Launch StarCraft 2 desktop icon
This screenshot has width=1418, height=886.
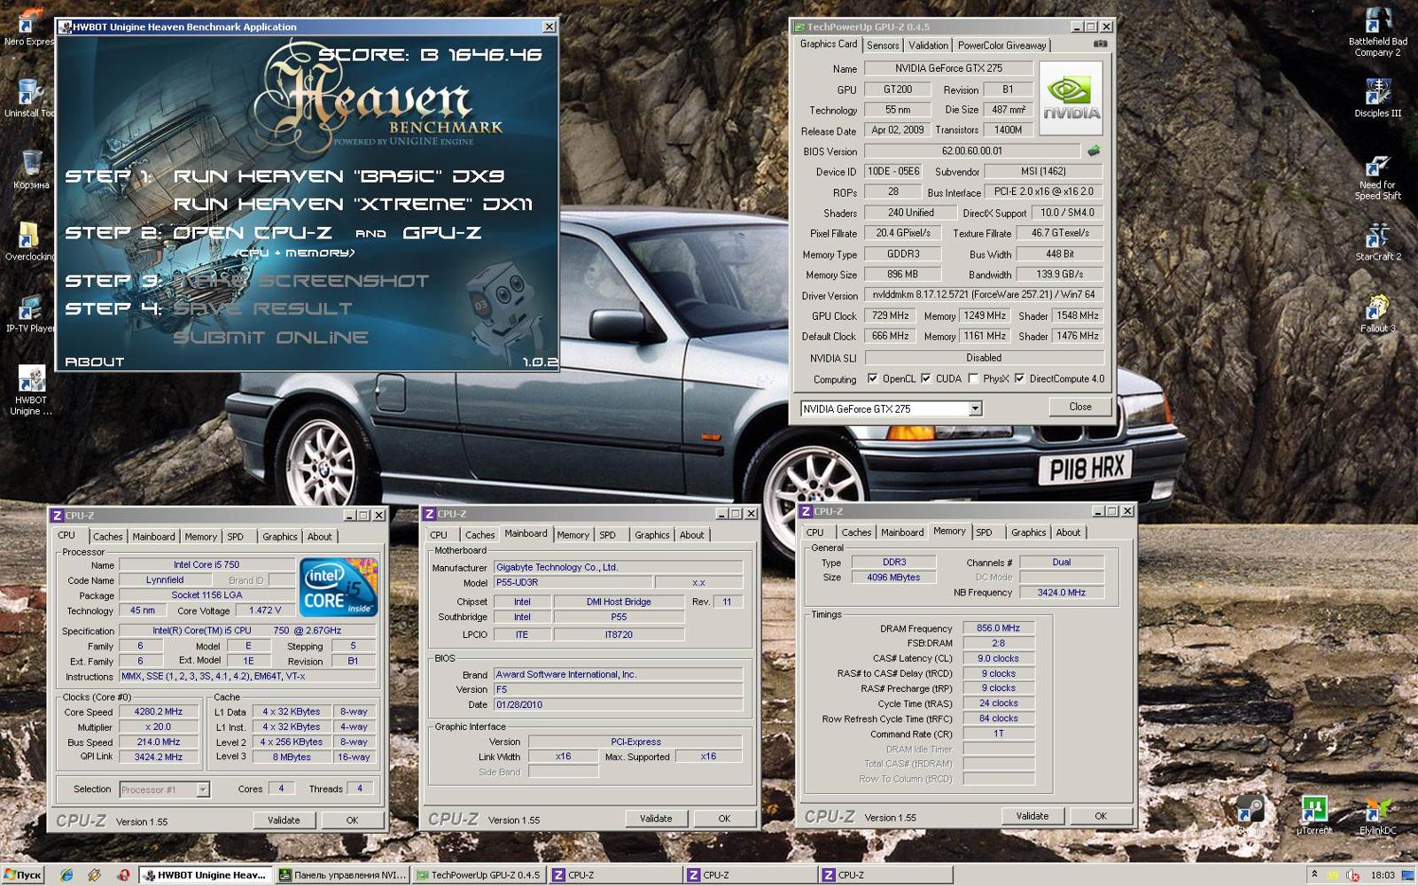(1377, 241)
